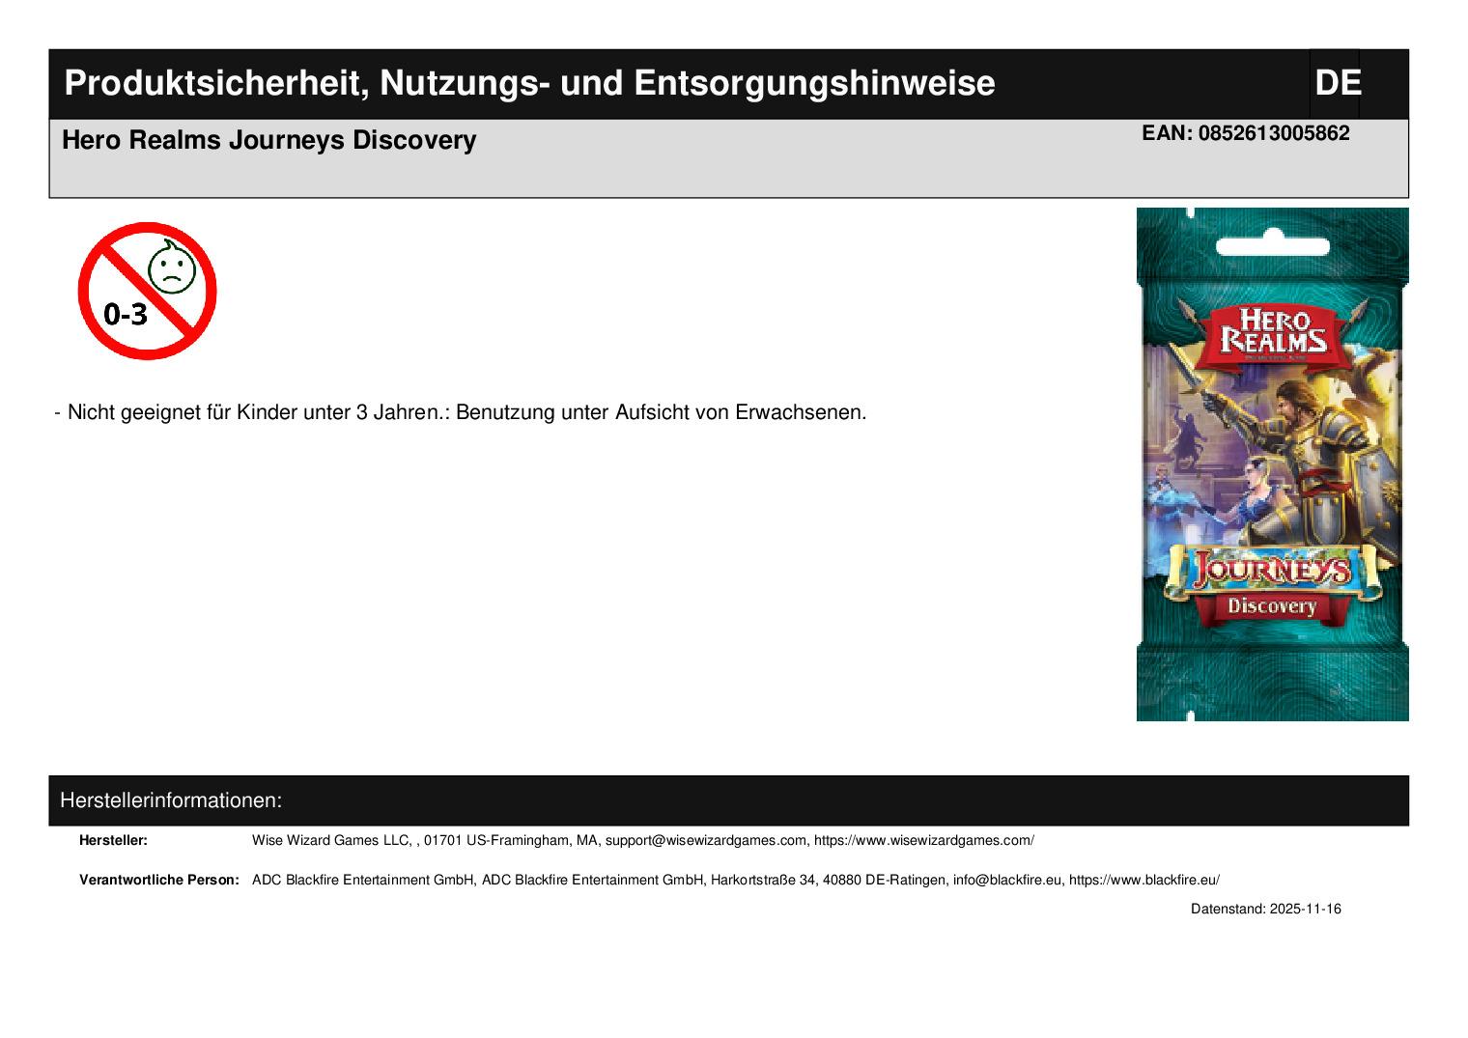Viewport: 1468px width, 1038px height.
Task: Click the DE language code in header
Action: pos(1337,84)
